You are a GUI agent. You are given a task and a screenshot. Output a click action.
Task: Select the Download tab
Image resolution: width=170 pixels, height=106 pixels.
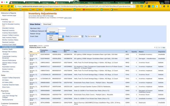coord(47,24)
